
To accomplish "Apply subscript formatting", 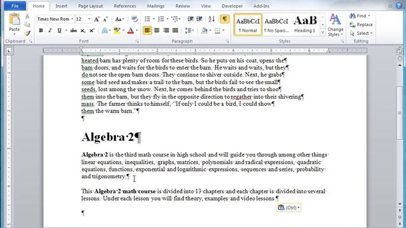I will click(x=83, y=31).
